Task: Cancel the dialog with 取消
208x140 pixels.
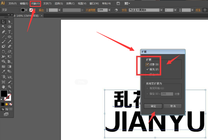Action: coord(173,106)
